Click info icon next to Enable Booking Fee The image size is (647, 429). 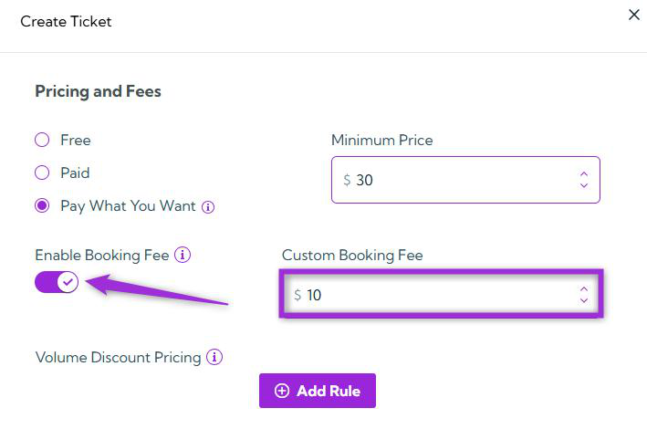pos(183,256)
